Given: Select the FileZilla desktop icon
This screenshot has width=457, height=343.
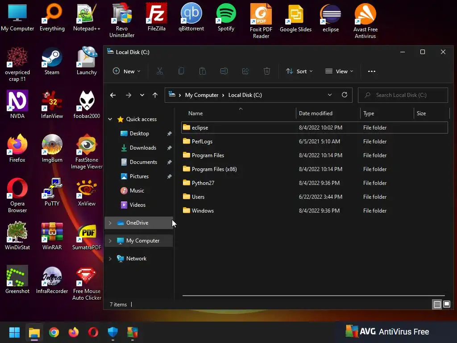Looking at the screenshot, I should pyautogui.click(x=157, y=17).
